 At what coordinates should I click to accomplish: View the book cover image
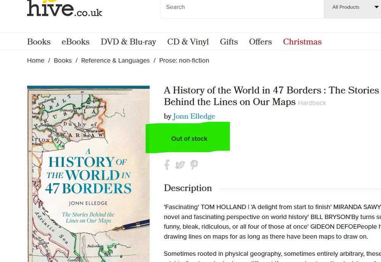tap(88, 174)
